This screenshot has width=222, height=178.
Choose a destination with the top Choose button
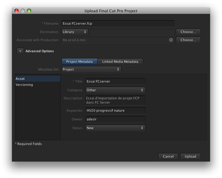188,32
